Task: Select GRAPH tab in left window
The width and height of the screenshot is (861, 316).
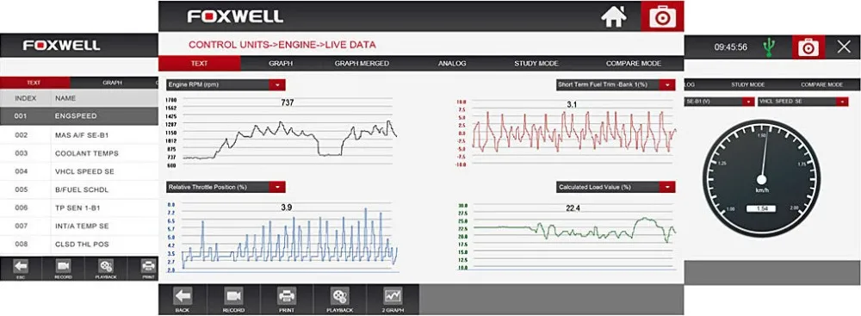Action: 112,83
